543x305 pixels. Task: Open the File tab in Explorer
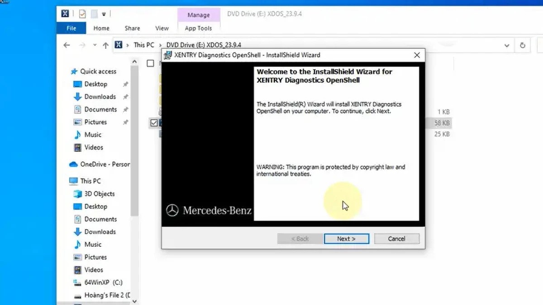tap(71, 28)
